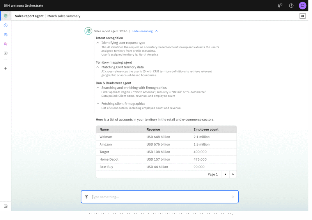
Task: Click the Sales report agent avatar in the chat
Action: point(88,31)
